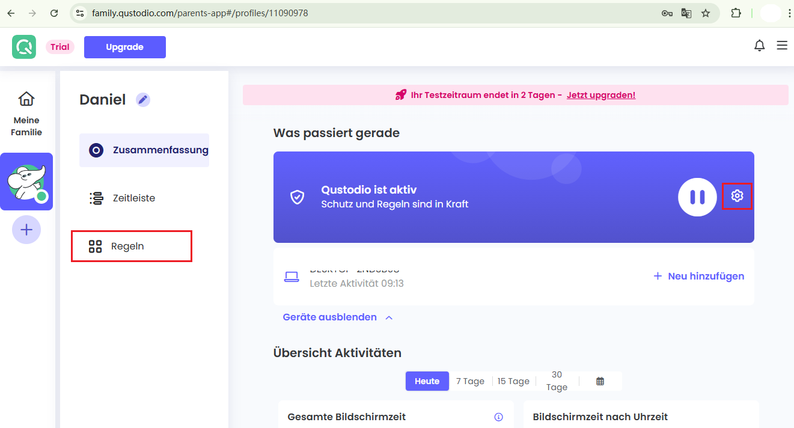Collapse device list via Geräte ausblenden
The height and width of the screenshot is (428, 794).
click(337, 317)
